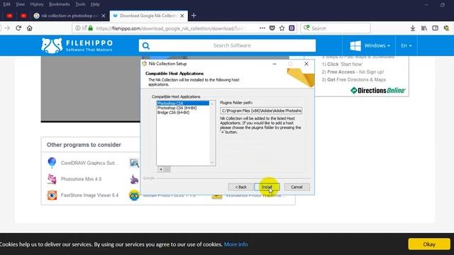The image size is (454, 255).
Task: Toggle the sidebar icon
Action: click(x=435, y=28)
